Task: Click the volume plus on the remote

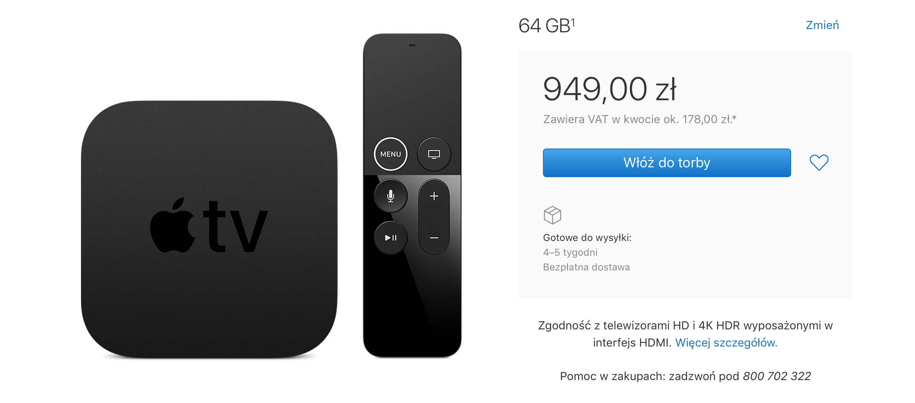Action: [x=434, y=196]
